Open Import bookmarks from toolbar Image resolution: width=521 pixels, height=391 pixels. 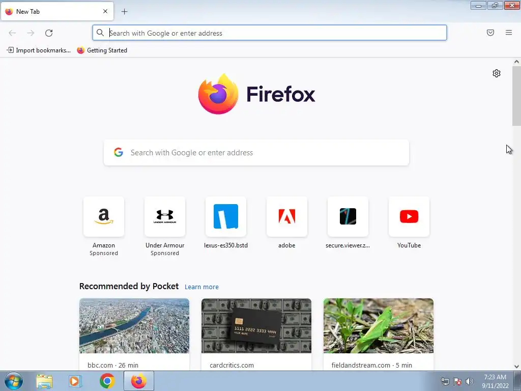click(39, 50)
